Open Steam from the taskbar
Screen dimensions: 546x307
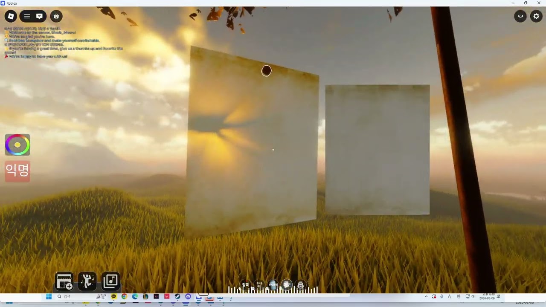coord(177,296)
